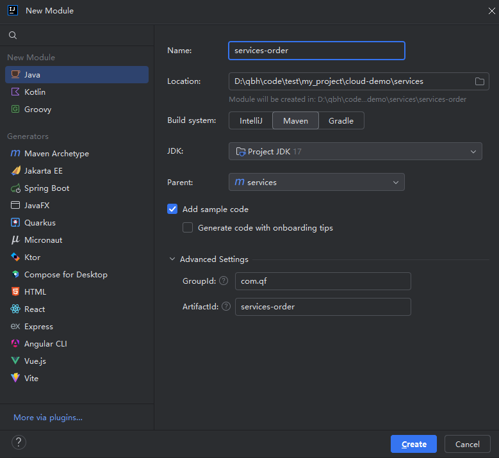Click the Groovy logo icon
Image resolution: width=499 pixels, height=458 pixels.
tap(15, 109)
